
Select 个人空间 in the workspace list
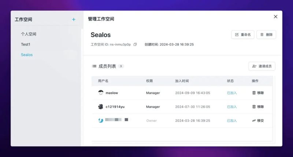pos(29,34)
